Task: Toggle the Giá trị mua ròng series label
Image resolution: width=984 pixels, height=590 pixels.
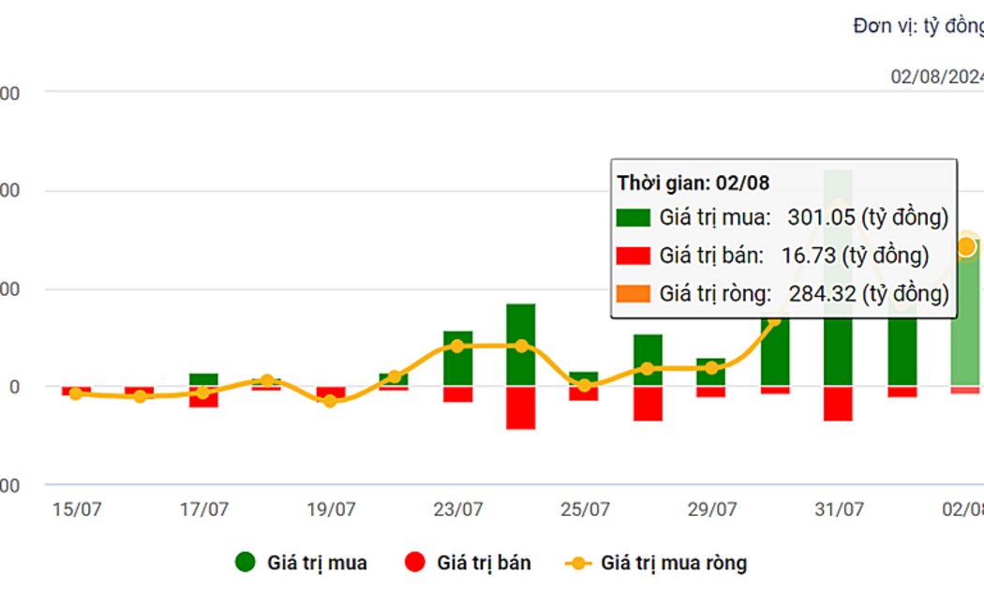Action: pos(674,563)
